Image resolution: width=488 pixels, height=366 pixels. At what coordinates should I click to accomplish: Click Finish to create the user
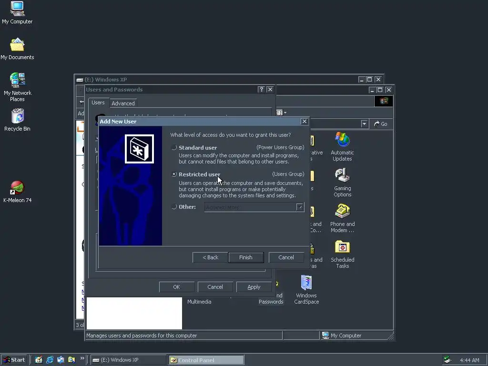tap(246, 257)
